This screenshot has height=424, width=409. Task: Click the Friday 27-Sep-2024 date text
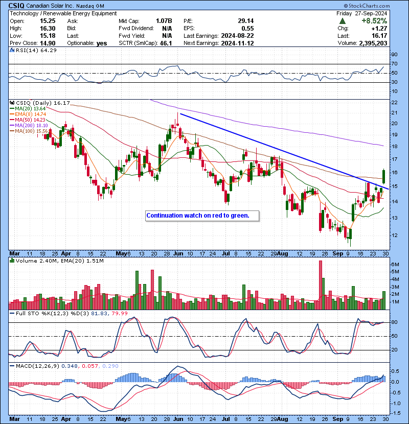point(362,13)
